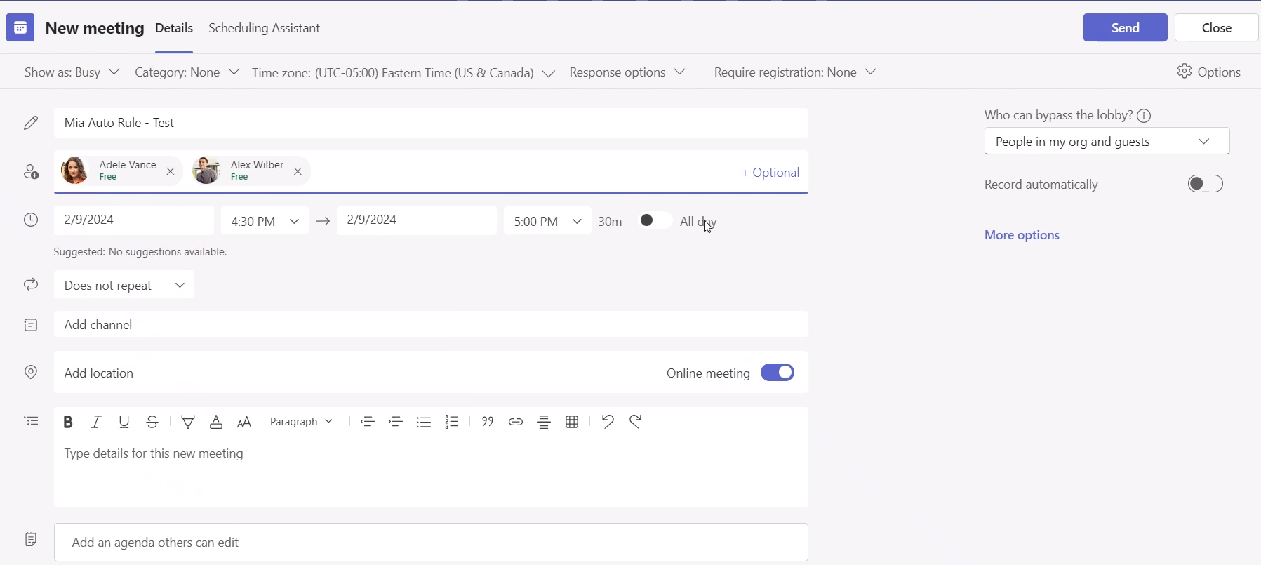Insert a table into meeting details

(x=572, y=422)
